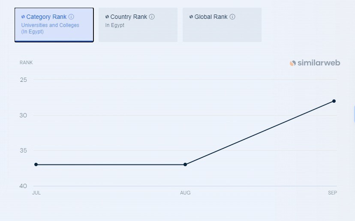Select the September data point on the chart
The width and height of the screenshot is (355, 221).
pos(334,101)
